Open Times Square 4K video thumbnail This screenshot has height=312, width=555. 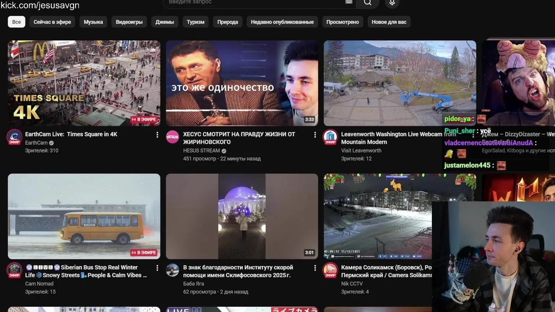click(x=84, y=83)
